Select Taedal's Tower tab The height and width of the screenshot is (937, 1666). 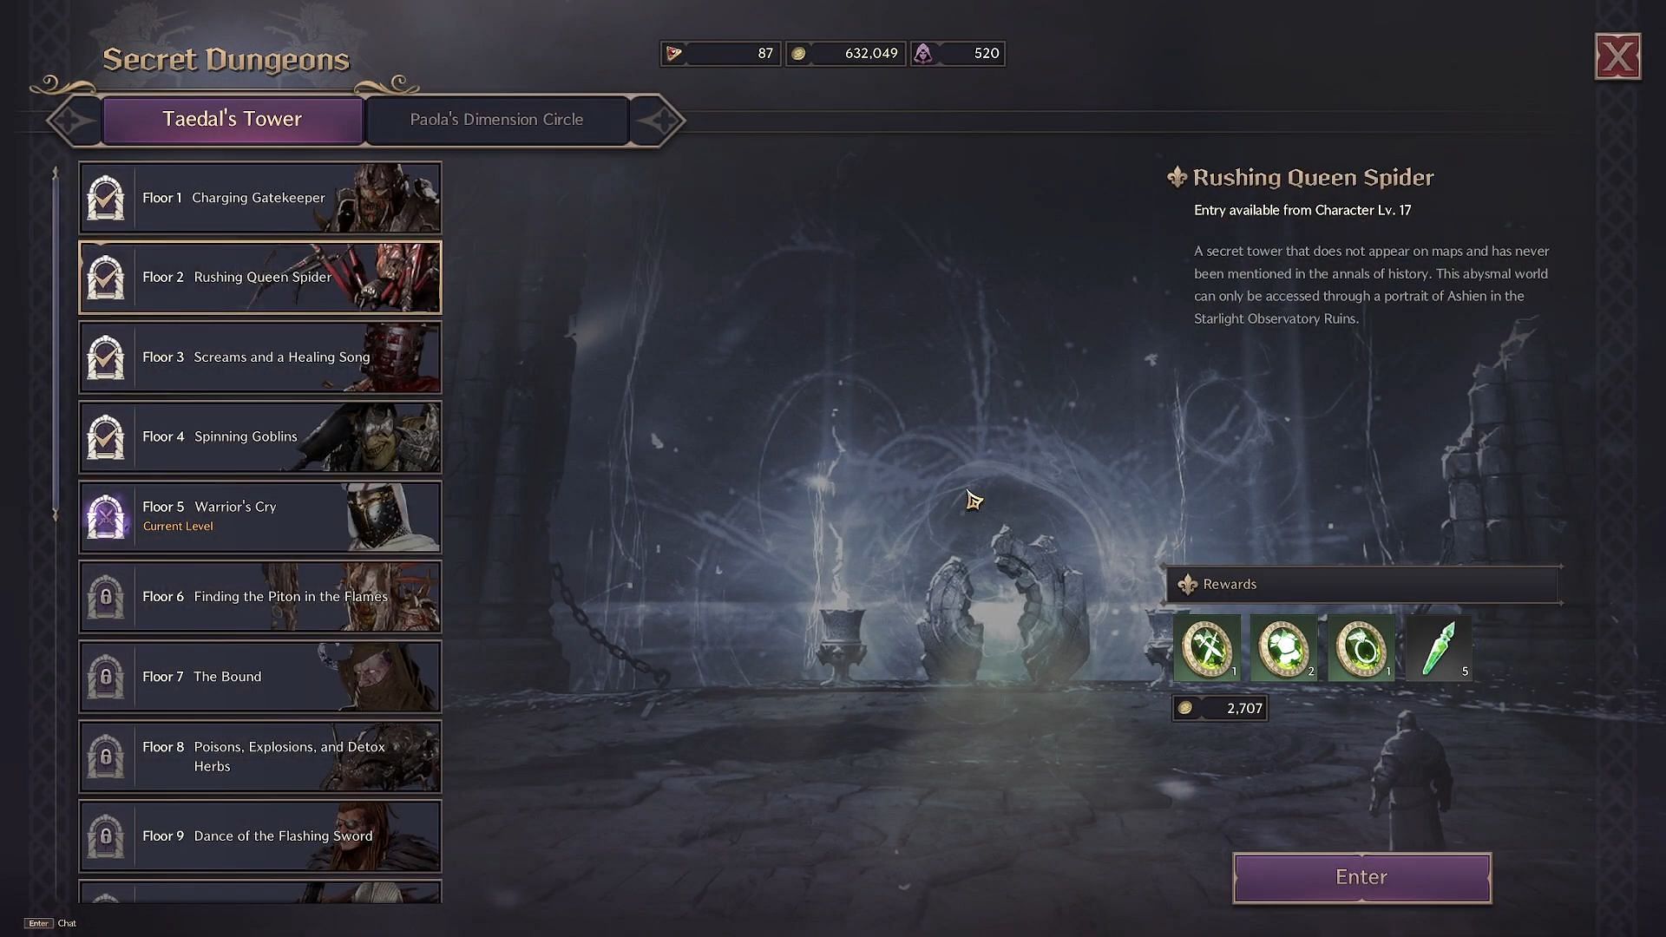click(231, 118)
